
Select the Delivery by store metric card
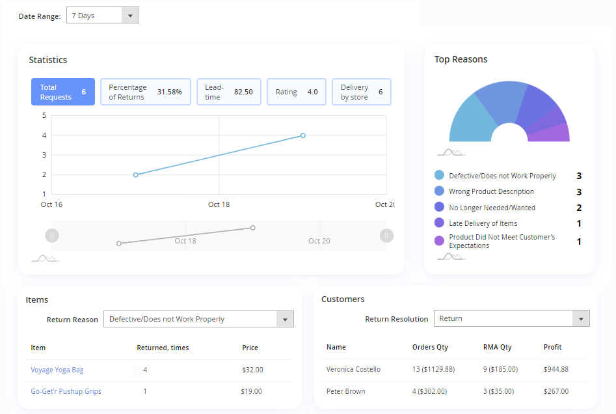point(361,92)
